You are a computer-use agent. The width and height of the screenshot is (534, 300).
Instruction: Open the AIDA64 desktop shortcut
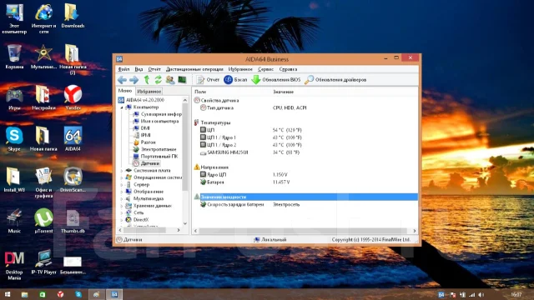73,139
